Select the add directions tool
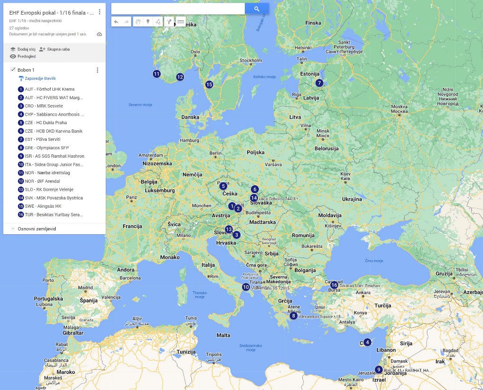This screenshot has height=390, width=483. 169,22
